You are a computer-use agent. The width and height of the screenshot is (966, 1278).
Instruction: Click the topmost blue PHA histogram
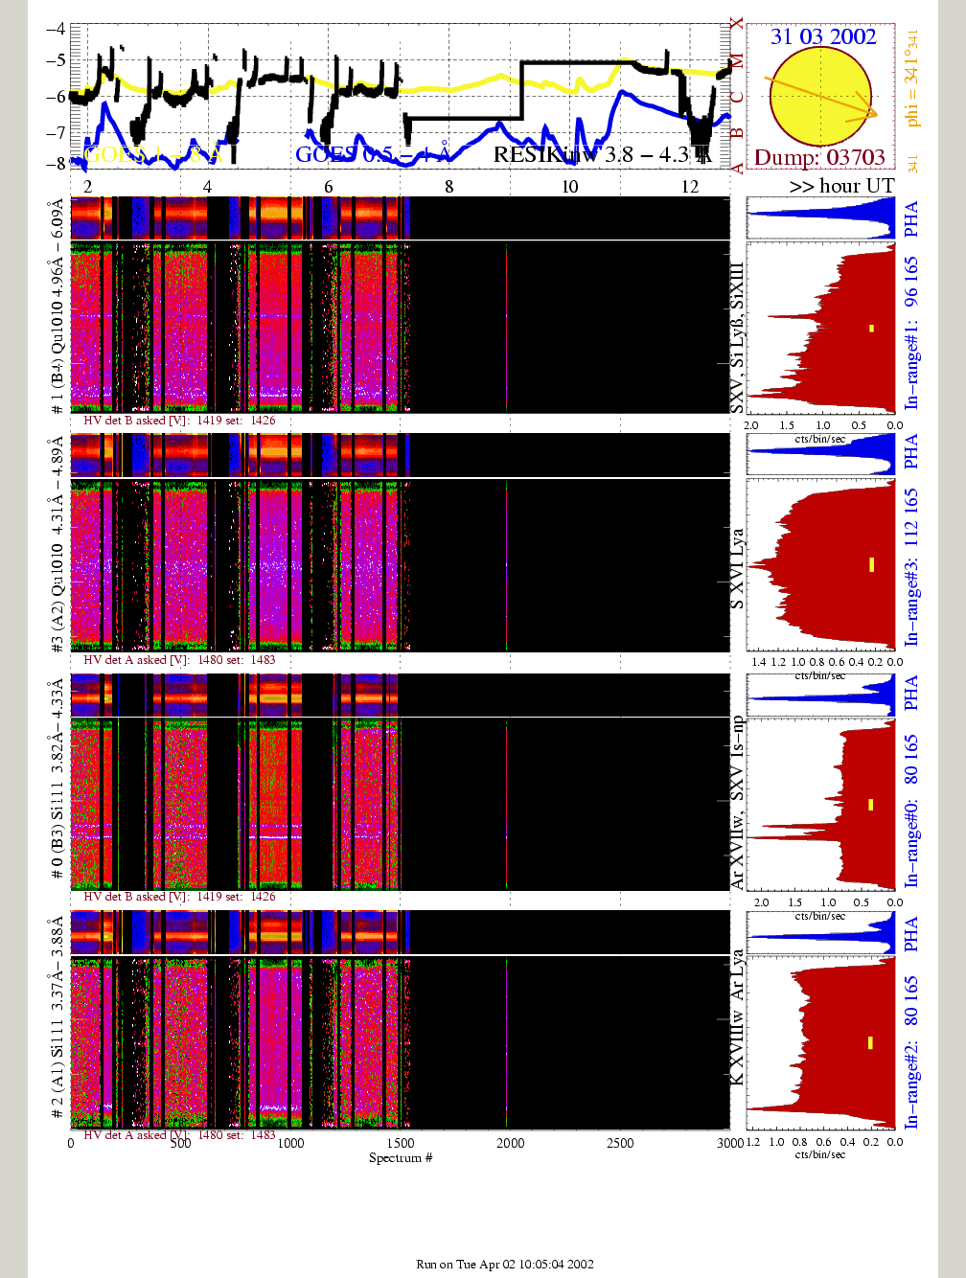[821, 218]
